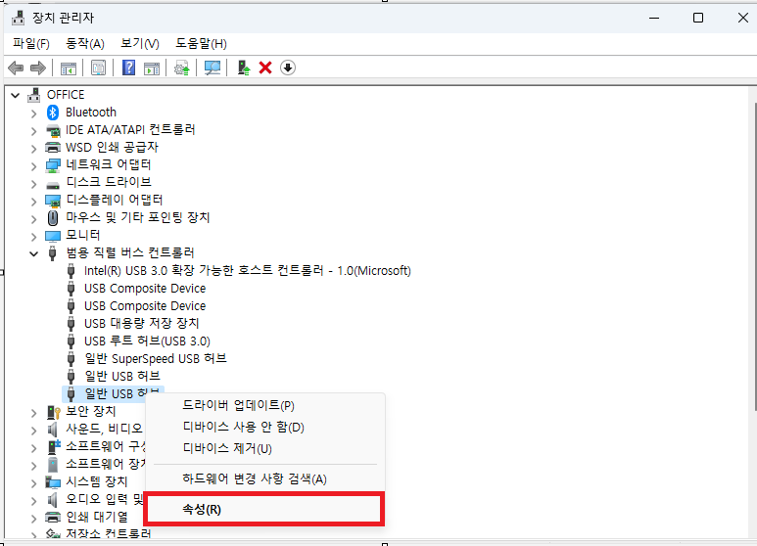Expand the IDE ATA/ATAPI 컨트롤러 category

tap(33, 131)
